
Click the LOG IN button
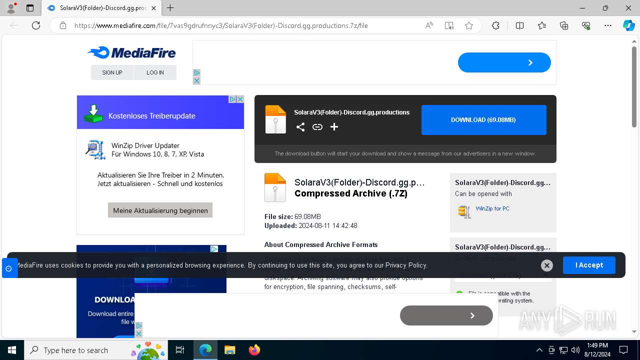point(155,72)
